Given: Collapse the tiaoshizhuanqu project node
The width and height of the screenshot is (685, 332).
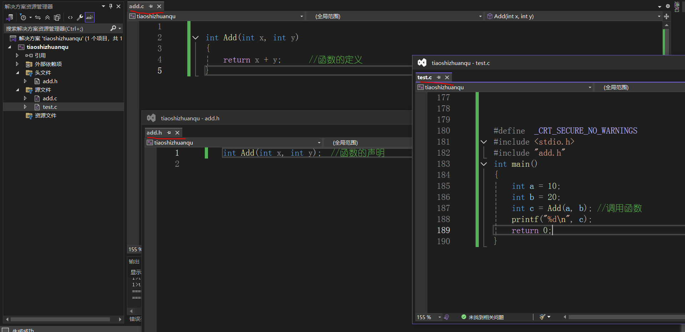Looking at the screenshot, I should [x=10, y=47].
